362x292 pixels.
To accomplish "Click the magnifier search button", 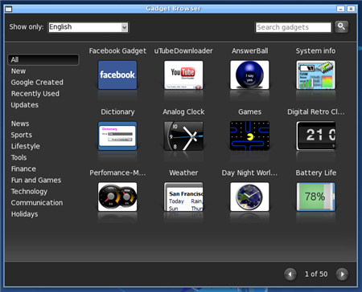I will click(x=341, y=26).
